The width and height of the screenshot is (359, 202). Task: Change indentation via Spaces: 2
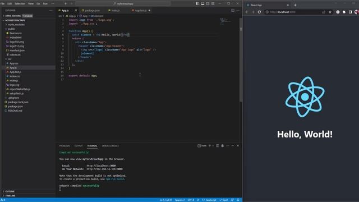click(x=179, y=200)
